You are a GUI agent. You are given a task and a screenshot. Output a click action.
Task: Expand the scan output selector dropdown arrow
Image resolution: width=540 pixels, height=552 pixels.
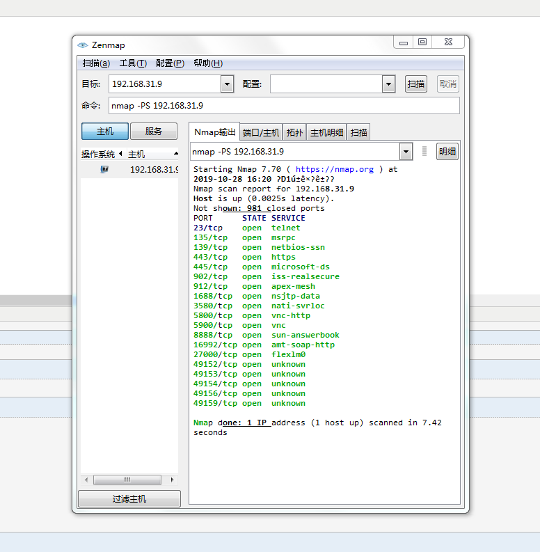click(x=406, y=152)
